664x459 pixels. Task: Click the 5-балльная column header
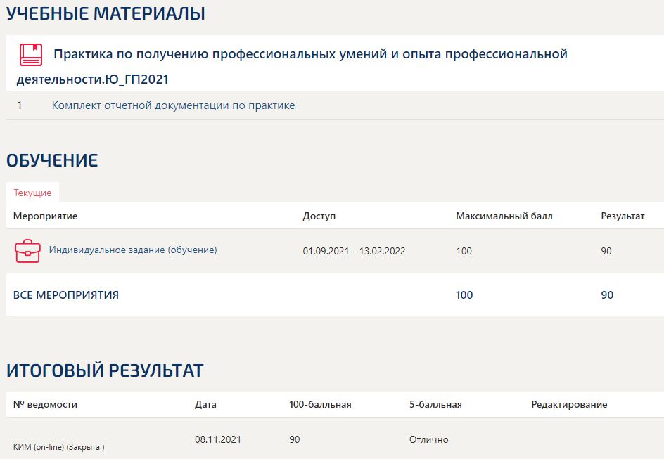pos(435,404)
